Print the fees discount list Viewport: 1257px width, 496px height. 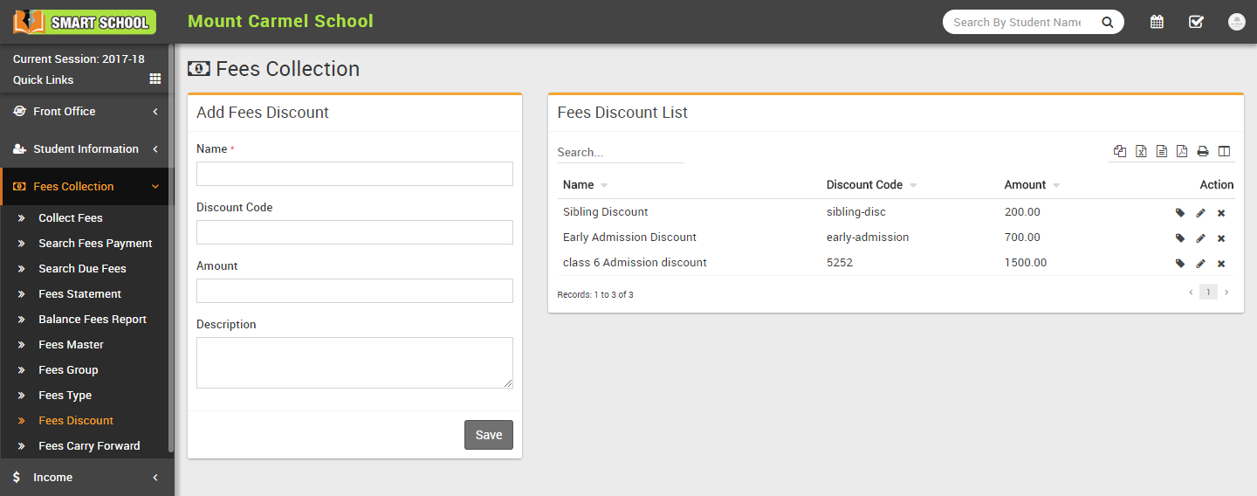pyautogui.click(x=1203, y=152)
